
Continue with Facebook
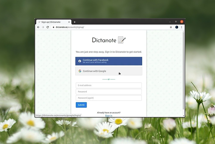point(109,61)
